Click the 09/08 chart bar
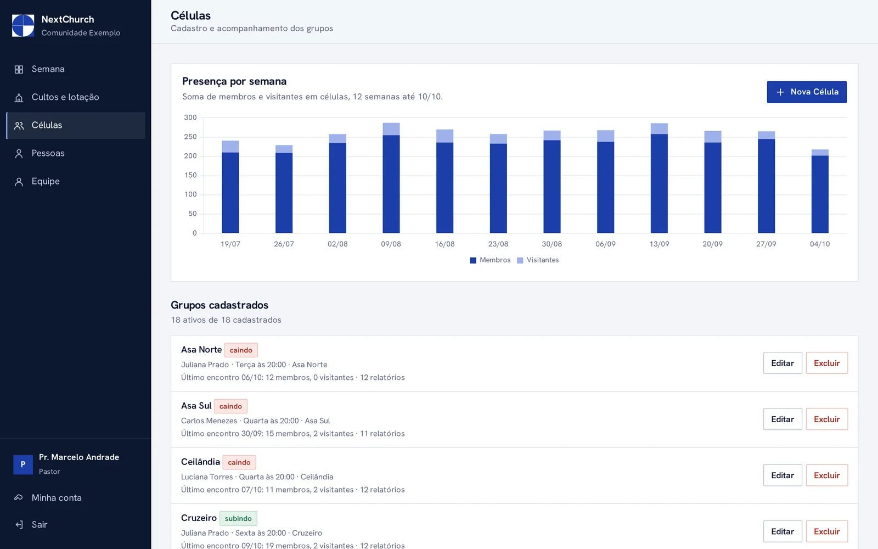Screen dimensions: 878x549 coord(391,178)
